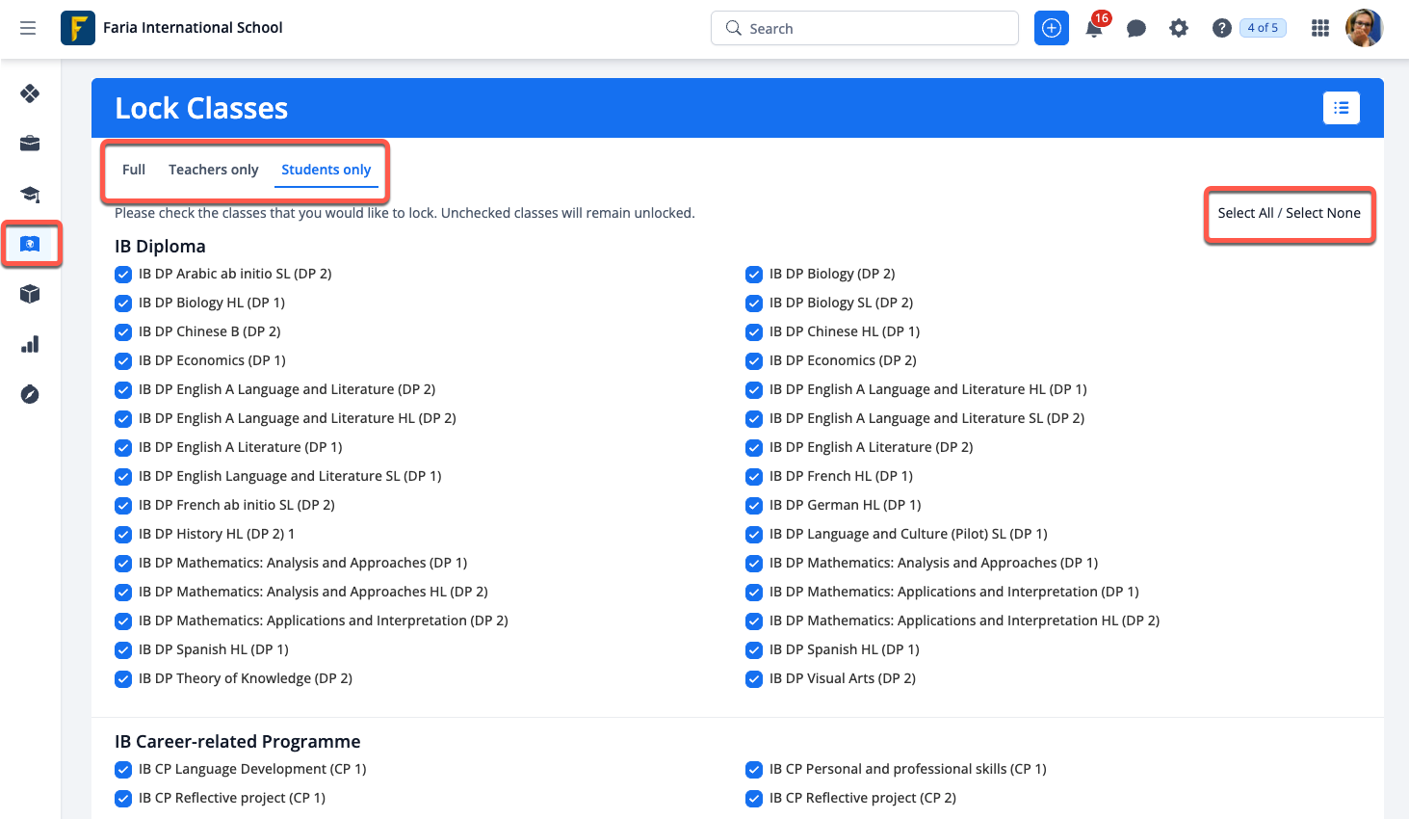Open the settings gear icon
The image size is (1409, 819).
point(1179,28)
